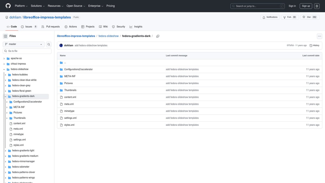
Task: Select styles.xml in the file tree
Action: [18, 145]
